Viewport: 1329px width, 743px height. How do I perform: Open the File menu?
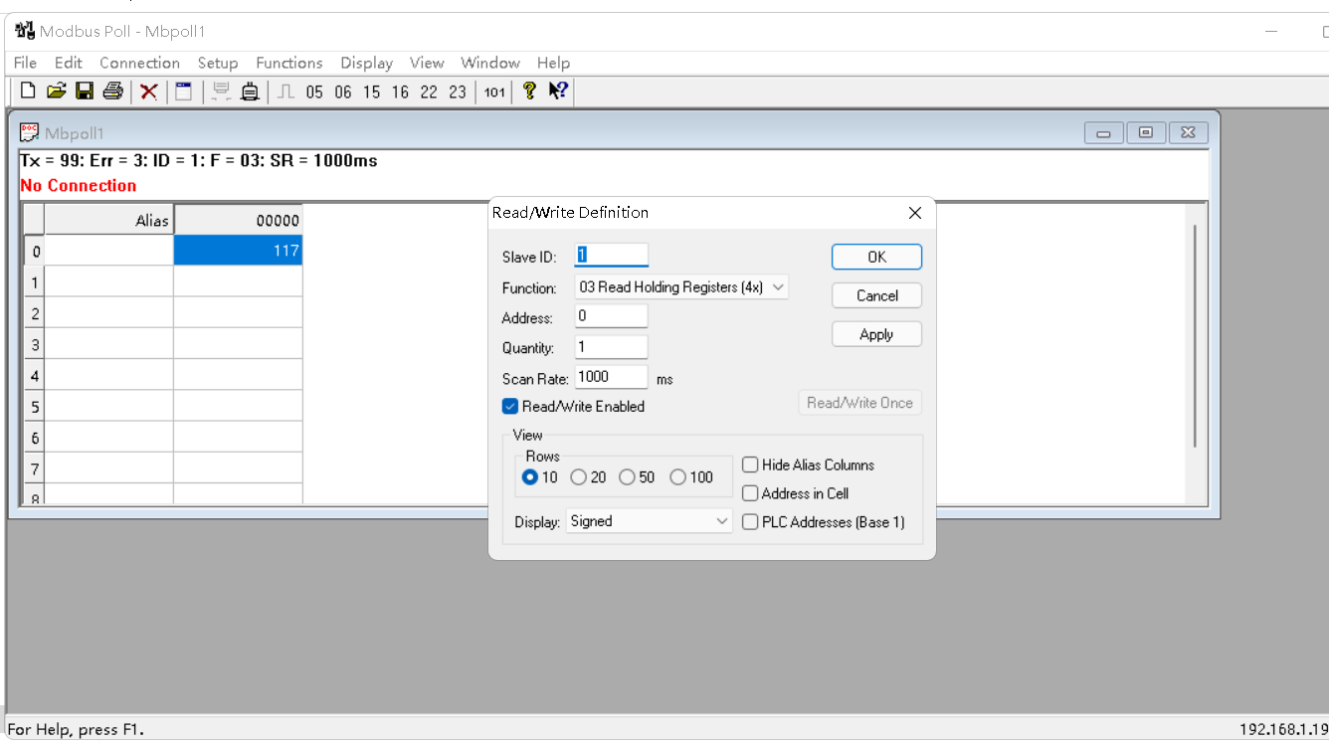(25, 63)
